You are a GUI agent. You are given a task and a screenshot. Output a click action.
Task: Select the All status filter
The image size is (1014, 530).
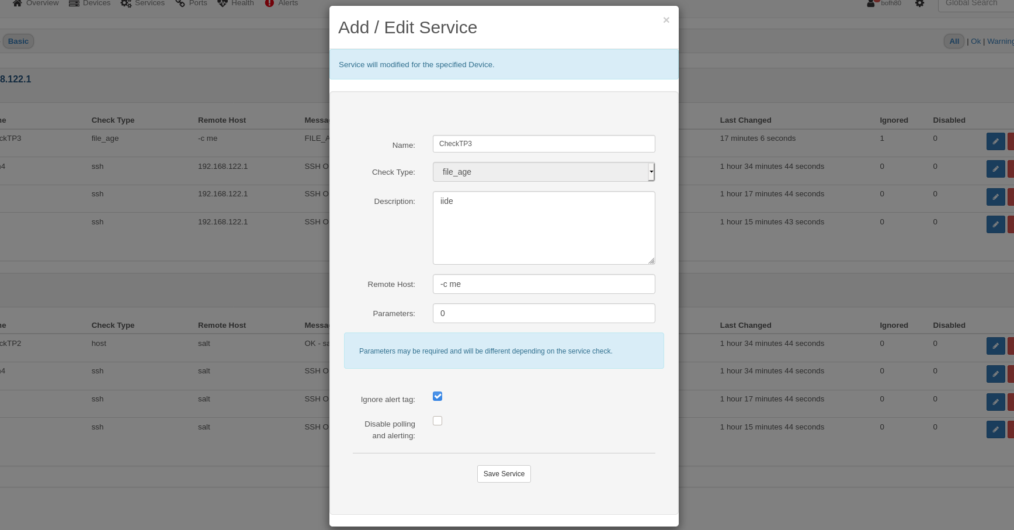(x=954, y=41)
